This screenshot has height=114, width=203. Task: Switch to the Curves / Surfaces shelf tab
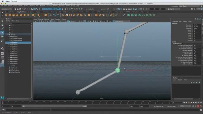10,12
